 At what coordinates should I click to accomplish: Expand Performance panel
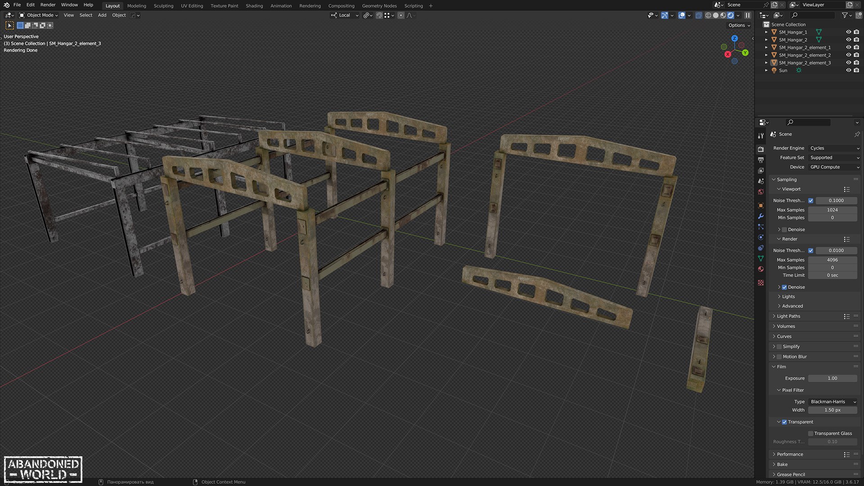pos(790,454)
